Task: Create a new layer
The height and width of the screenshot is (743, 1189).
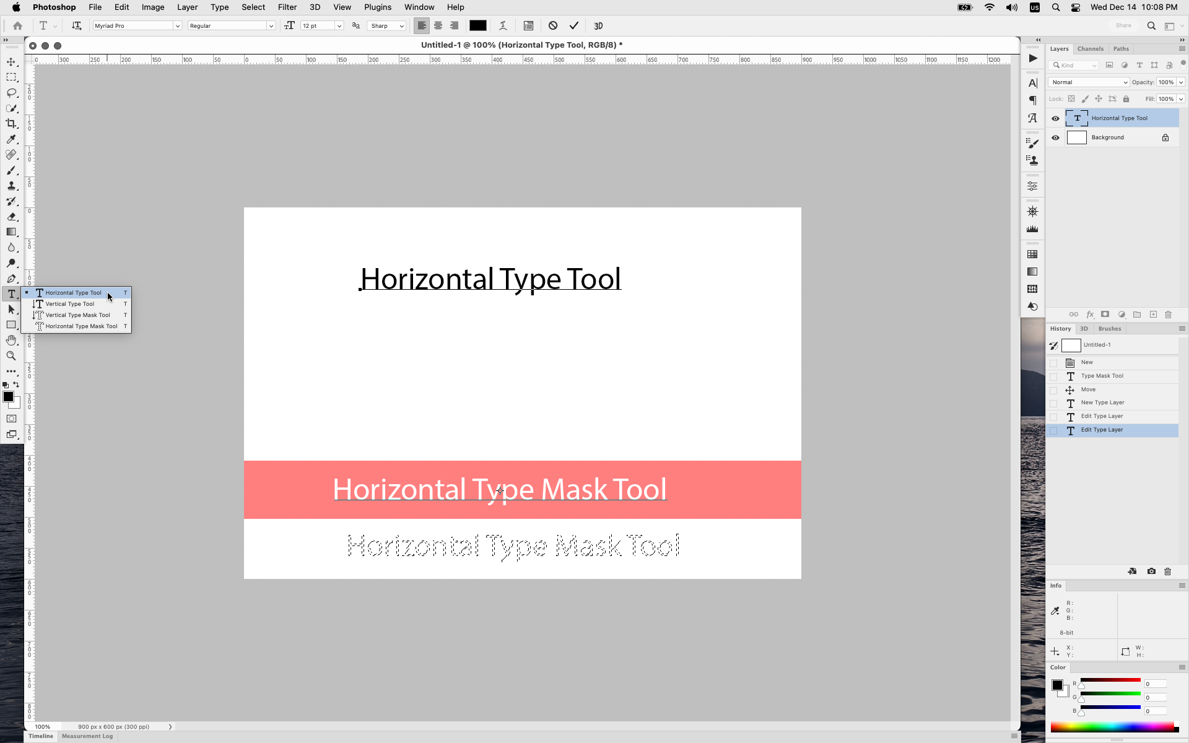Action: coord(1153,315)
